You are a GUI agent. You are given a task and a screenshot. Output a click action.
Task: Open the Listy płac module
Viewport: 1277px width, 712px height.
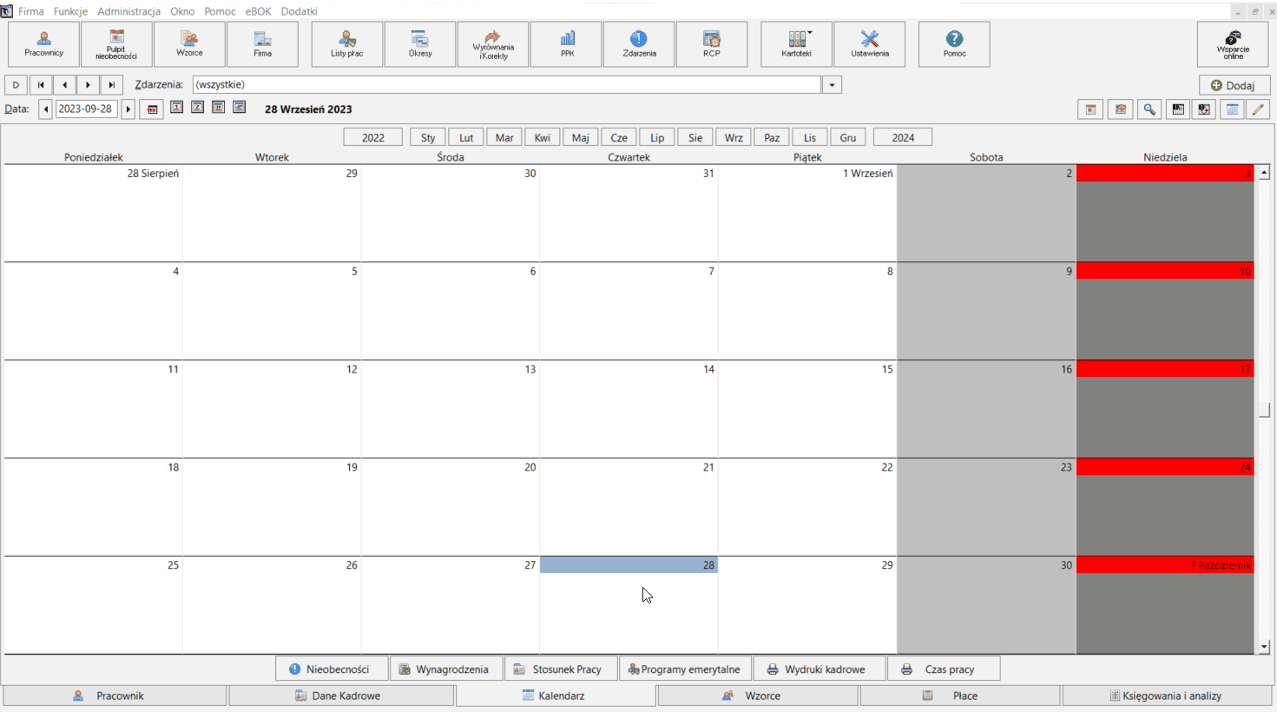347,44
